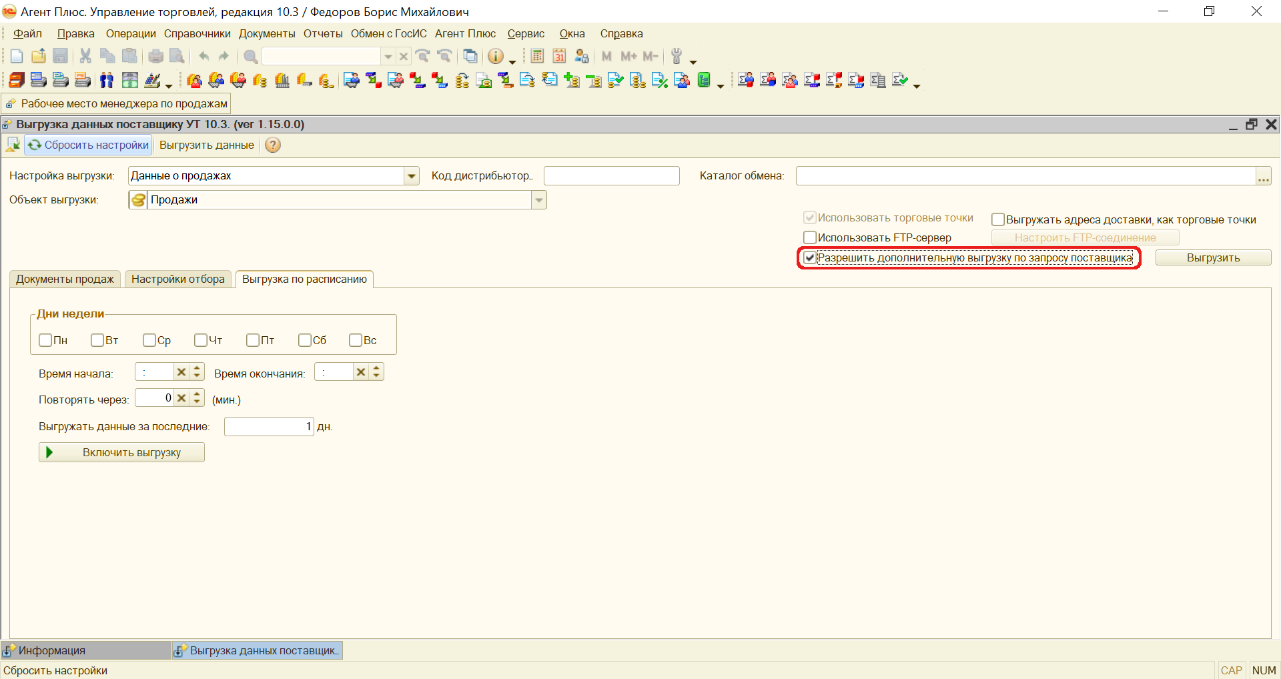Click the green plus coins icon
The height and width of the screenshot is (679, 1281).
coord(572,81)
